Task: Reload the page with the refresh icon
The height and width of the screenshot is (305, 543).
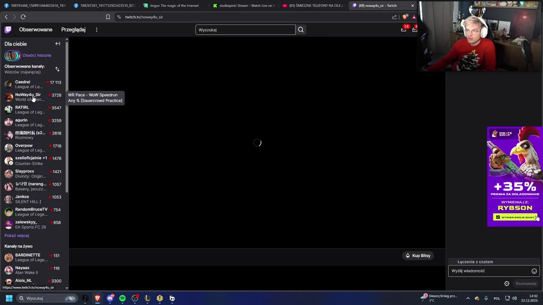Action: pos(23,17)
